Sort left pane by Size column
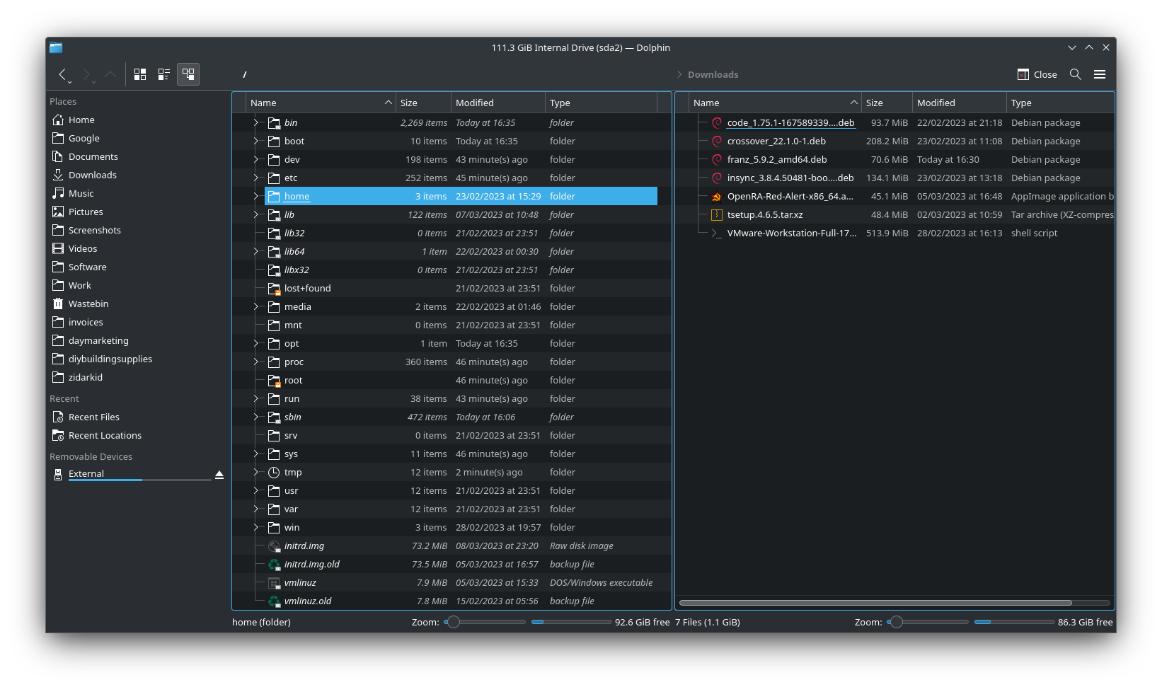Viewport: 1162px width, 687px height. (422, 103)
